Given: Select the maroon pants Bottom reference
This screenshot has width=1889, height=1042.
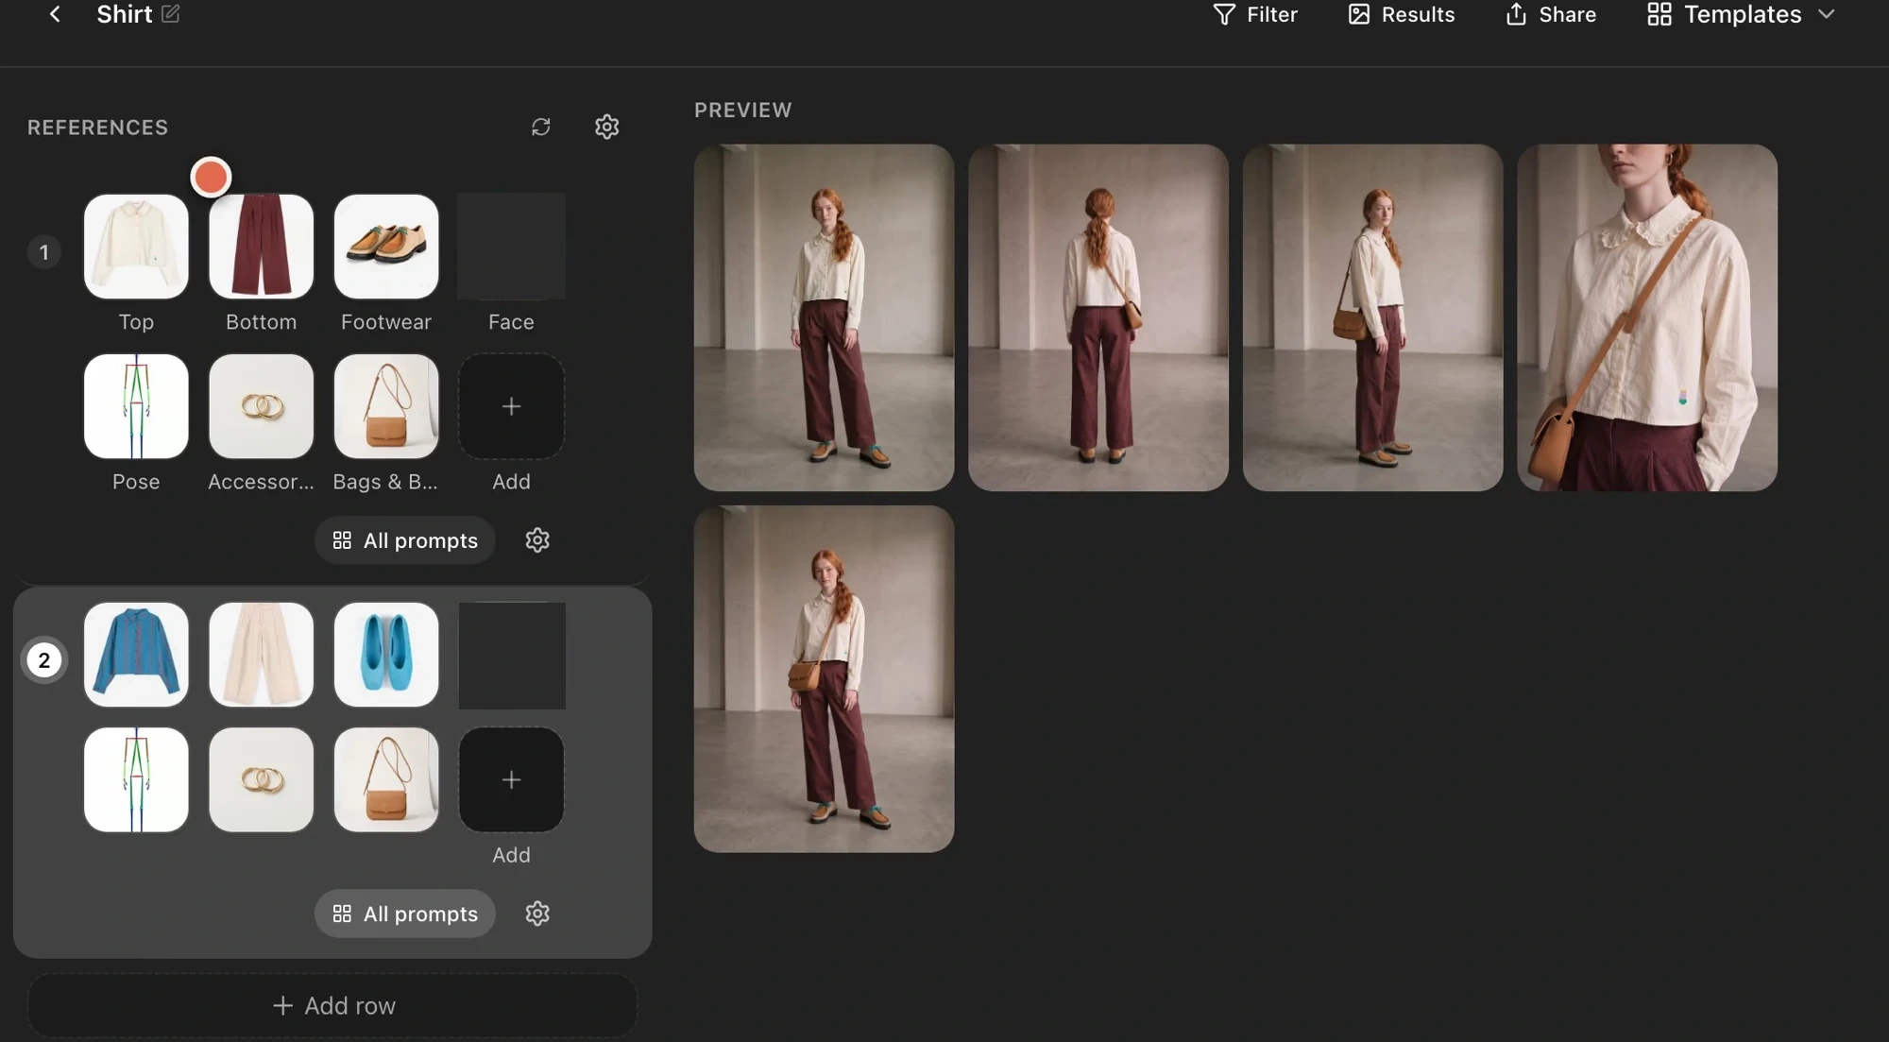Looking at the screenshot, I should (x=262, y=247).
